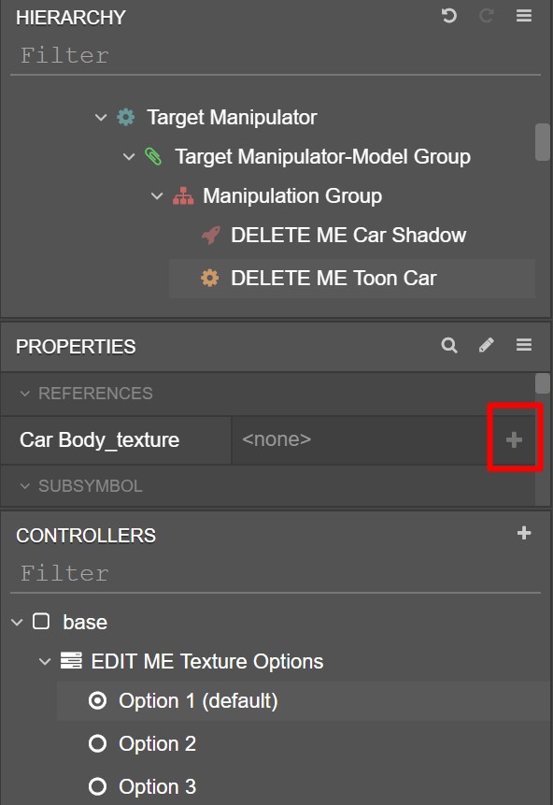This screenshot has height=805, width=553.
Task: Open the Hierarchy panel hamburger menu
Action: (x=524, y=16)
